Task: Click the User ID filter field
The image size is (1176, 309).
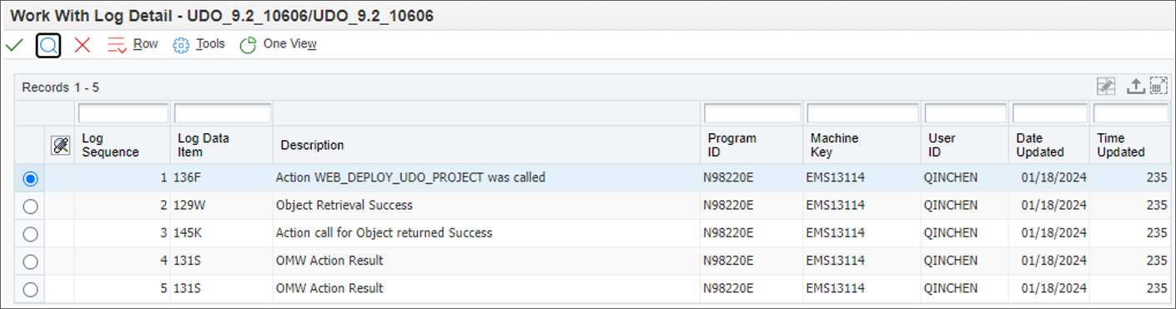Action: point(966,113)
